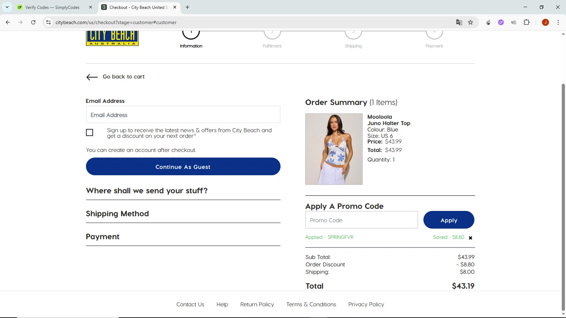This screenshot has height=318, width=566.
Task: Click the browser back arrow
Action: (x=8, y=22)
